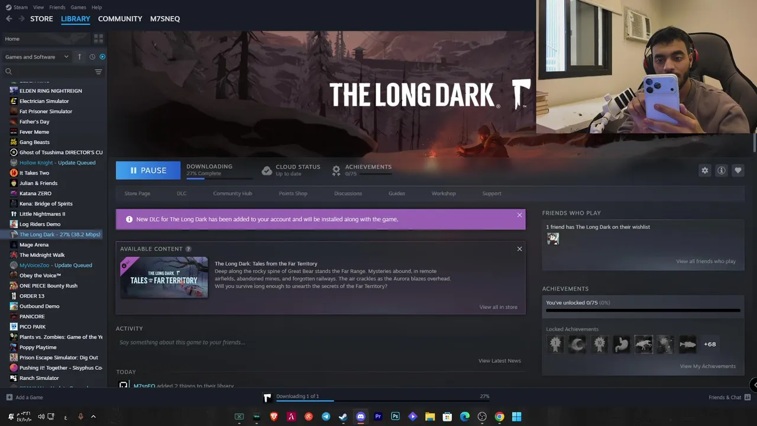This screenshot has width=757, height=426.
Task: Open Discord from the taskbar
Action: click(x=361, y=417)
